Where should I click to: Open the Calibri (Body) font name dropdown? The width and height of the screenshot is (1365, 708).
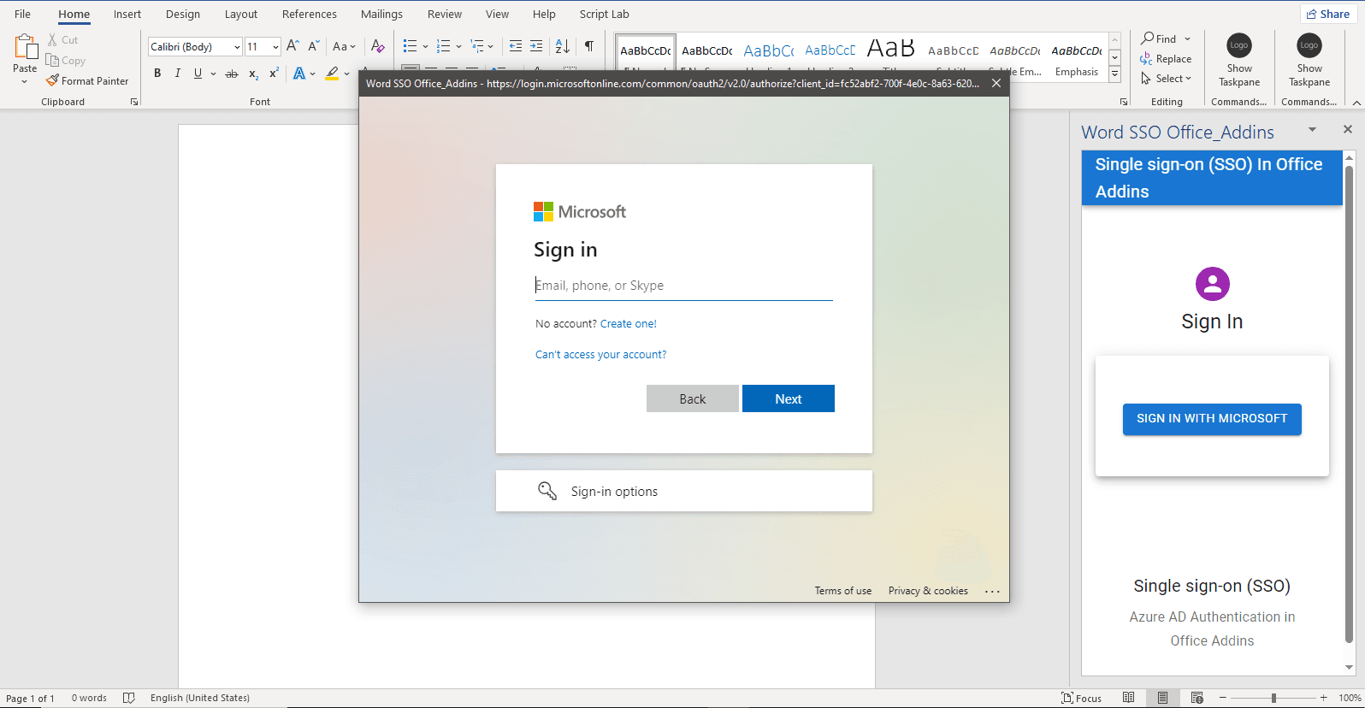(237, 47)
